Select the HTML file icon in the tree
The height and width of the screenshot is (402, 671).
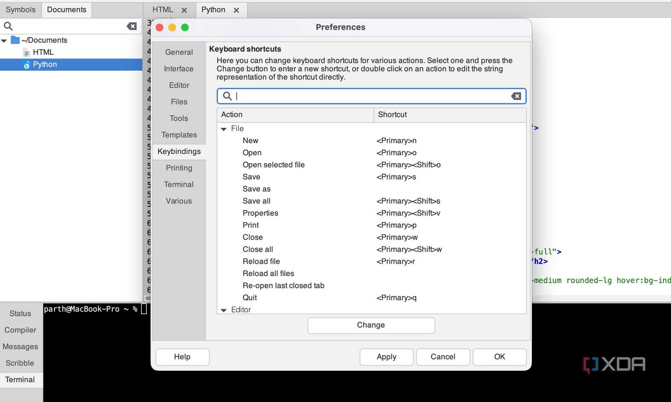26,52
